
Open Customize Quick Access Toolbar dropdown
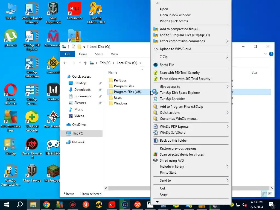pyautogui.click(x=84, y=47)
